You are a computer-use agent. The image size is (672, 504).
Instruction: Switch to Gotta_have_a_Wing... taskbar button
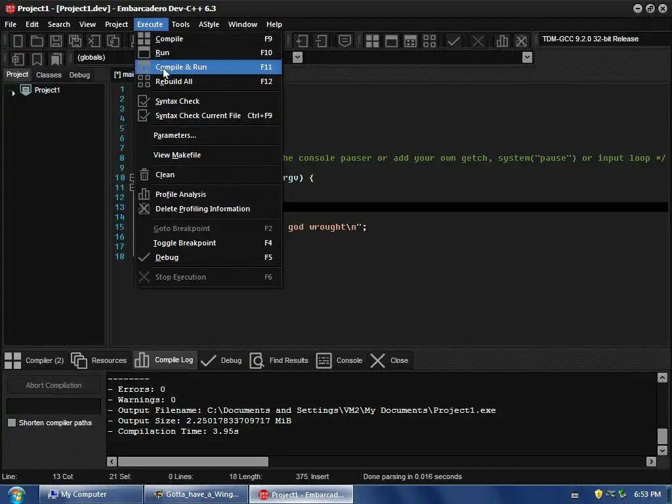[x=196, y=495]
